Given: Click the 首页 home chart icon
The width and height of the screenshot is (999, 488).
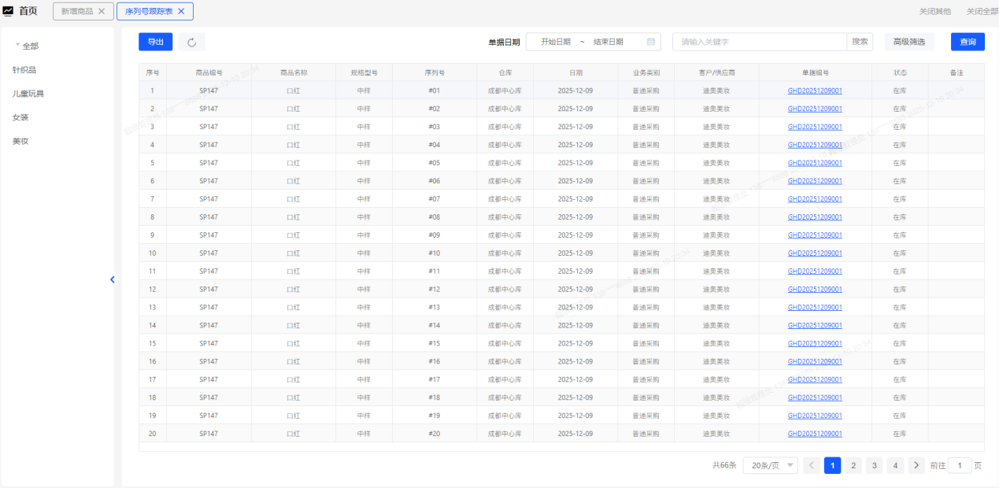Looking at the screenshot, I should click(9, 11).
